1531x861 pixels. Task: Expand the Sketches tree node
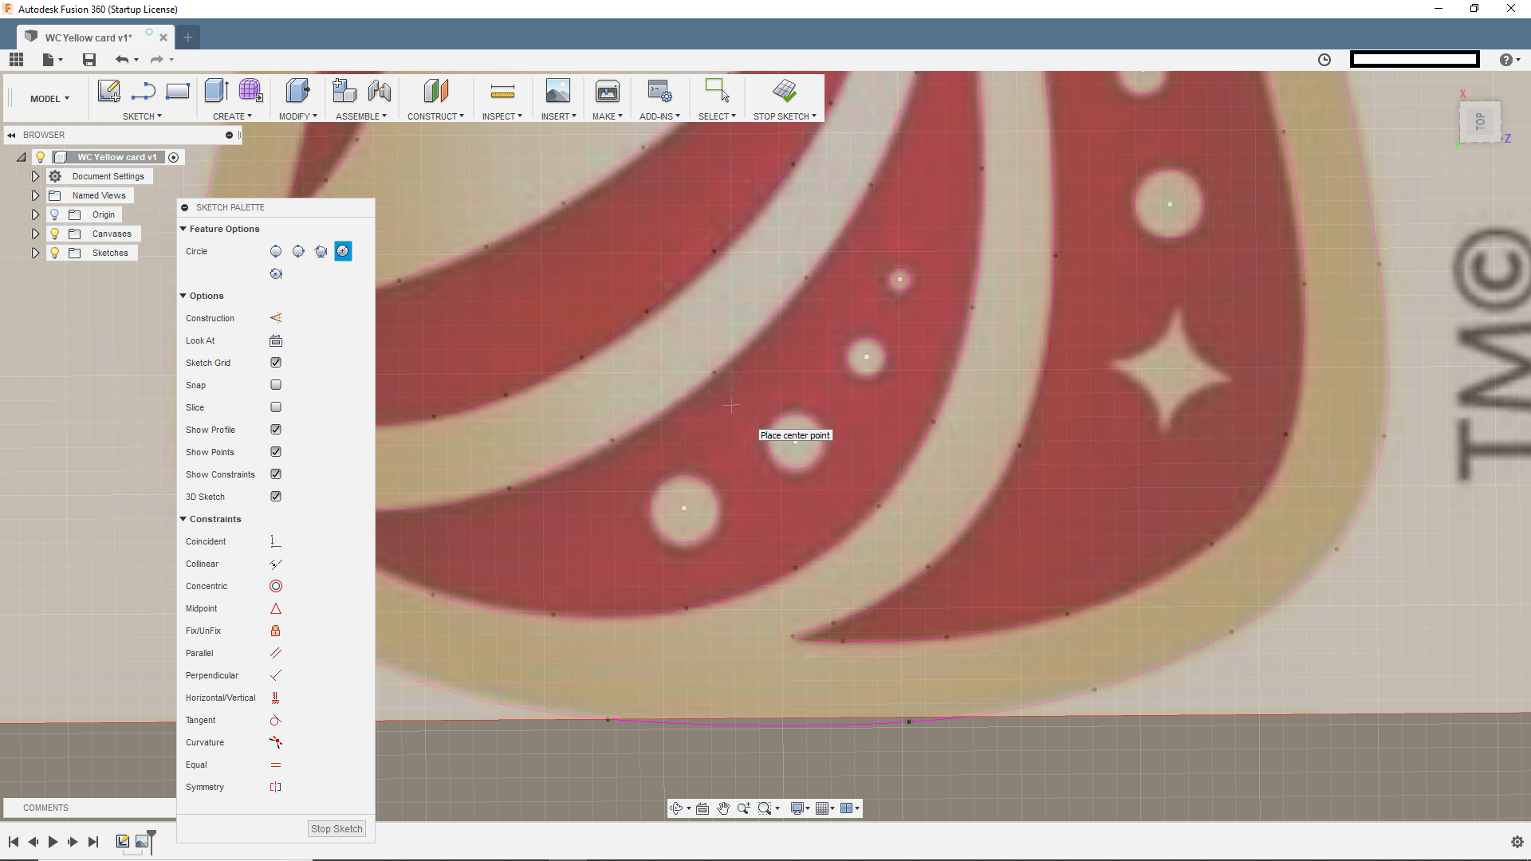click(35, 253)
